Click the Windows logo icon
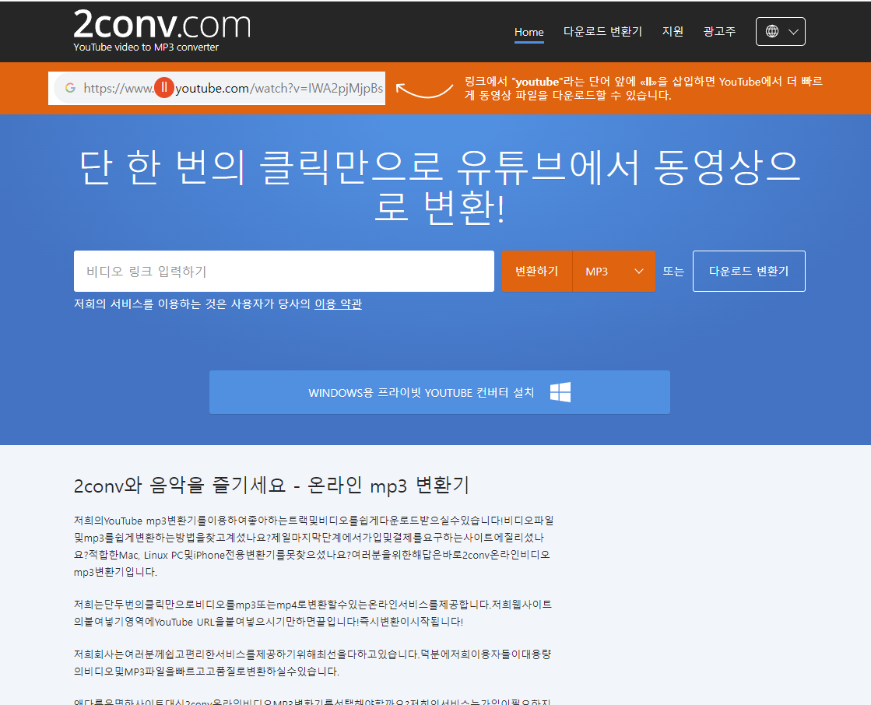Viewport: 871px width, 705px height. [x=560, y=392]
